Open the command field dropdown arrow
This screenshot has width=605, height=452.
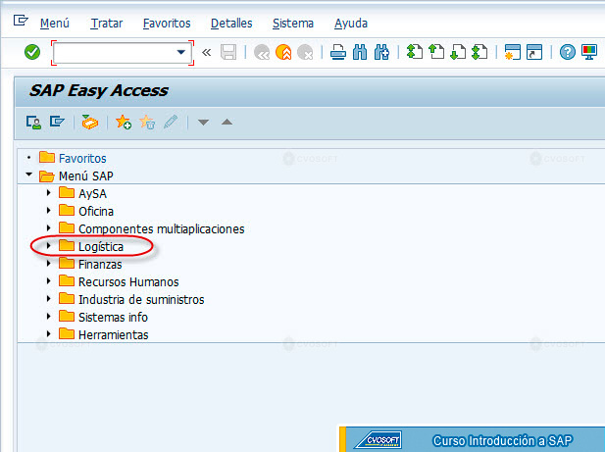[181, 52]
